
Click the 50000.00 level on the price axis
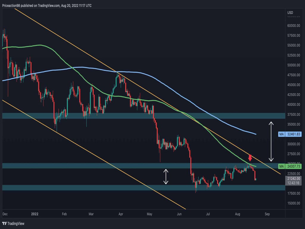[x=293, y=65]
